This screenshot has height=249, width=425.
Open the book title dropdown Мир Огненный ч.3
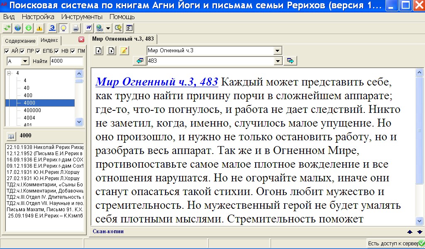[x=278, y=51]
